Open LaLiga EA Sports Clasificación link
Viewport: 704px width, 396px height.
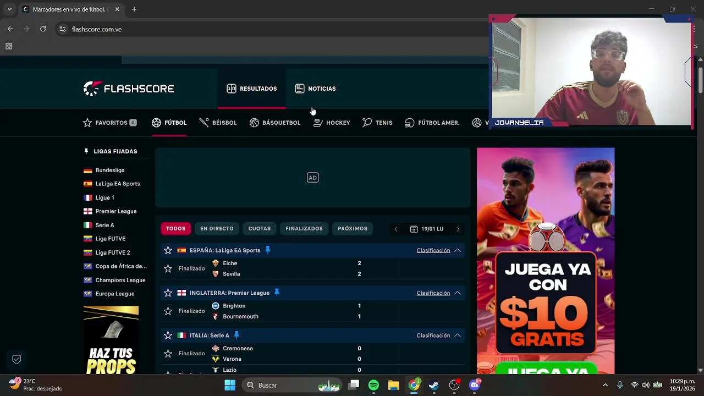433,250
